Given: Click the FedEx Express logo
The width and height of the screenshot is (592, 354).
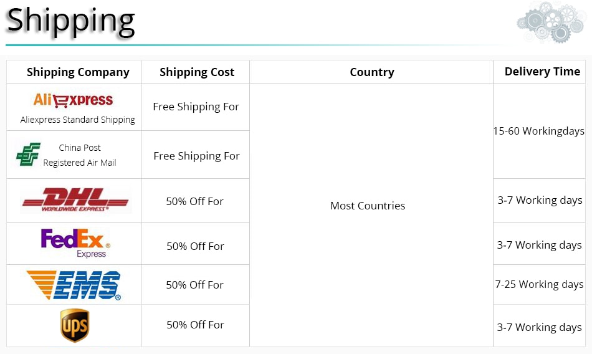Looking at the screenshot, I should [x=75, y=243].
